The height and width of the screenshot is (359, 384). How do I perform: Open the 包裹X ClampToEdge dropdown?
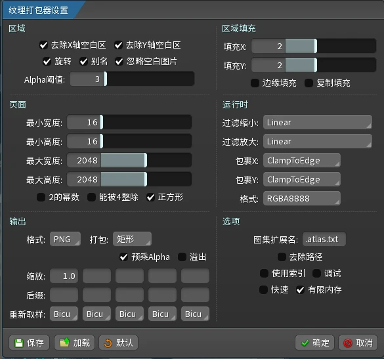(x=302, y=160)
